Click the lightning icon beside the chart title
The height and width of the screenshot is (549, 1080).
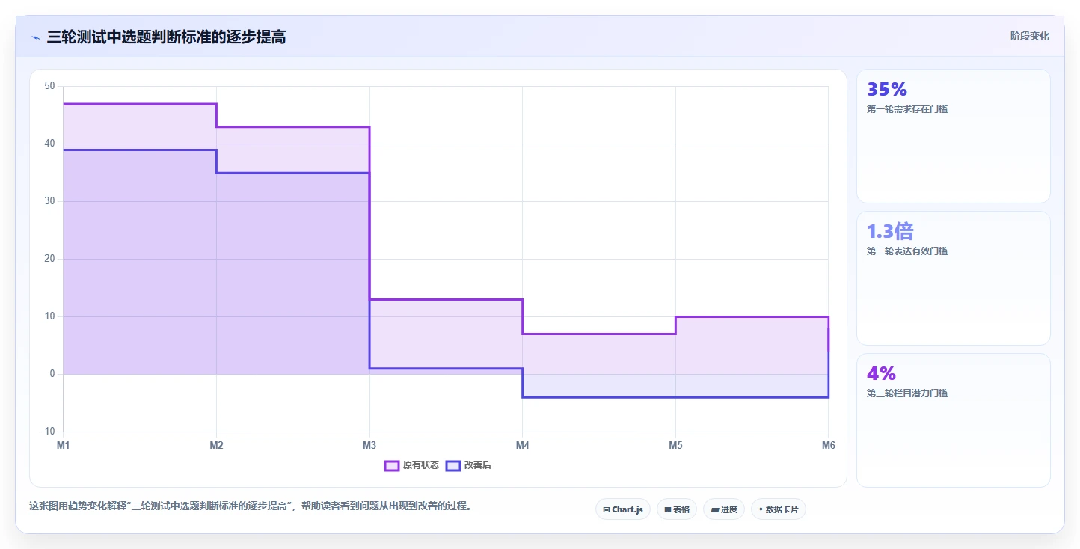pyautogui.click(x=35, y=37)
